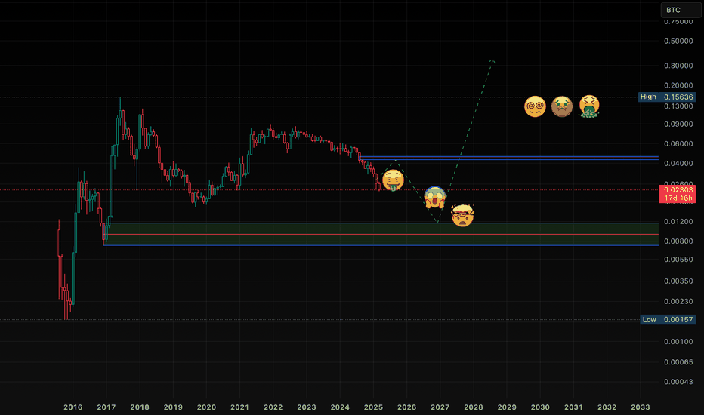Screen dimensions: 704x415
Task: Select the green nauseated face emoji
Action: [x=562, y=107]
